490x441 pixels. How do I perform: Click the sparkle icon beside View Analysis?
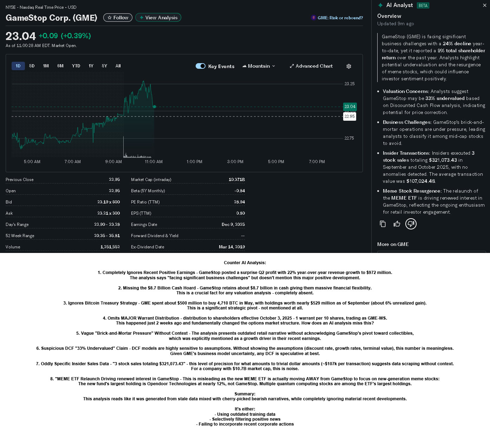coord(142,18)
